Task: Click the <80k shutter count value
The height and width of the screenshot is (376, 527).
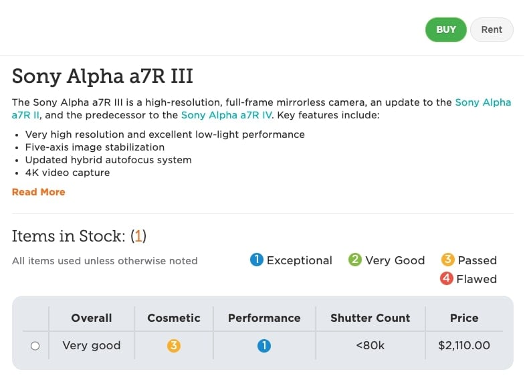Action: pyautogui.click(x=371, y=345)
